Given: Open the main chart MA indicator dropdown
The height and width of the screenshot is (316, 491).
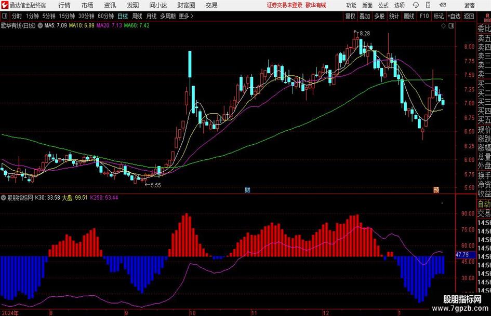Looking at the screenshot, I should tap(40, 25).
